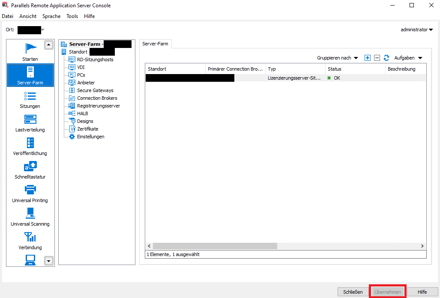Open the Sitzungen list icon
This screenshot has height=298, width=440.
click(30, 96)
